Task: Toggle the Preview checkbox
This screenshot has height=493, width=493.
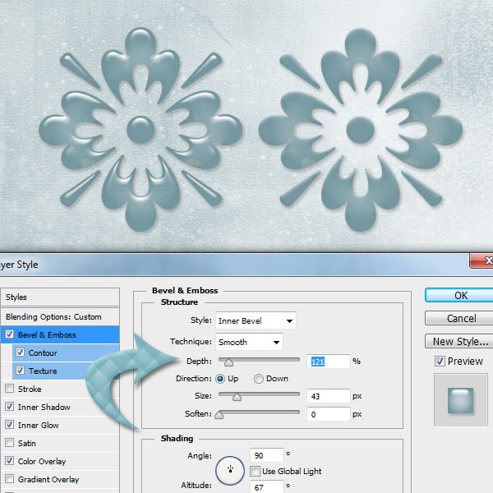Action: click(440, 362)
